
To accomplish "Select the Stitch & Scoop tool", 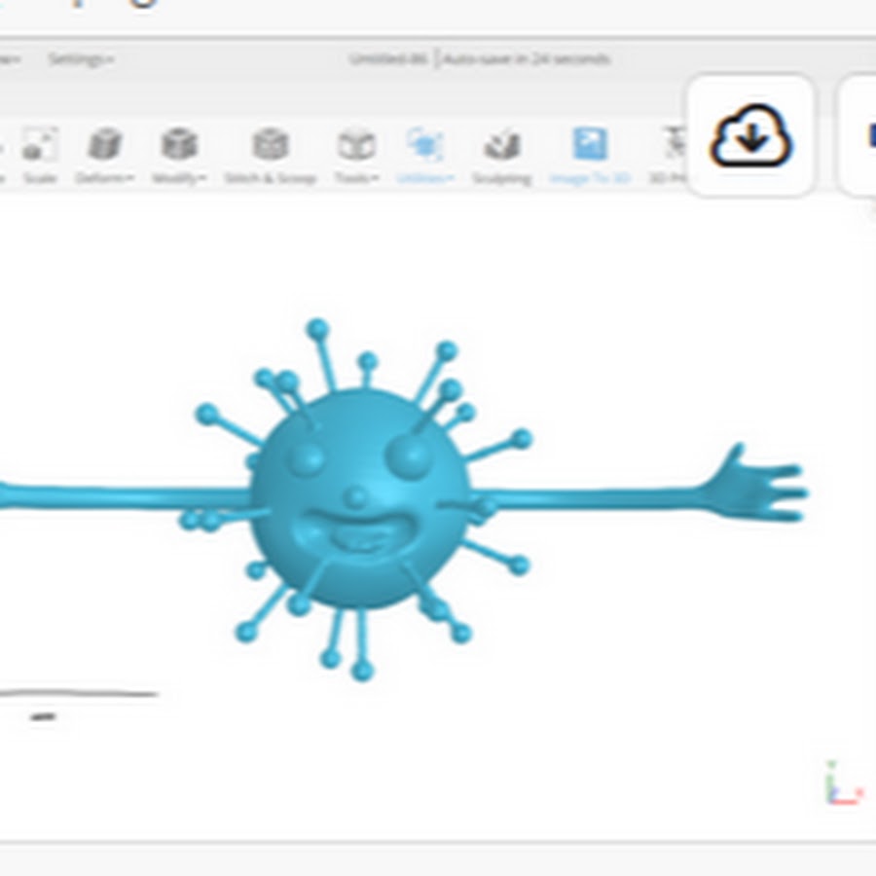I will pyautogui.click(x=271, y=155).
